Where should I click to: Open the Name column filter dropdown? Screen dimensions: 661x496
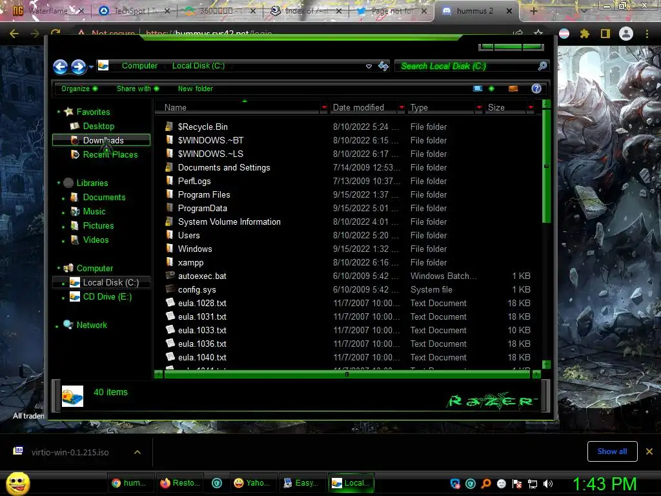point(324,108)
